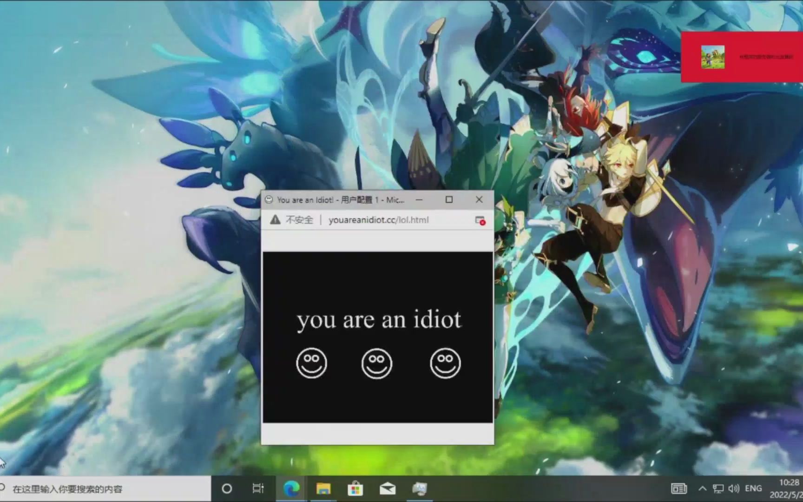Close the You are an Idiot window

click(479, 200)
